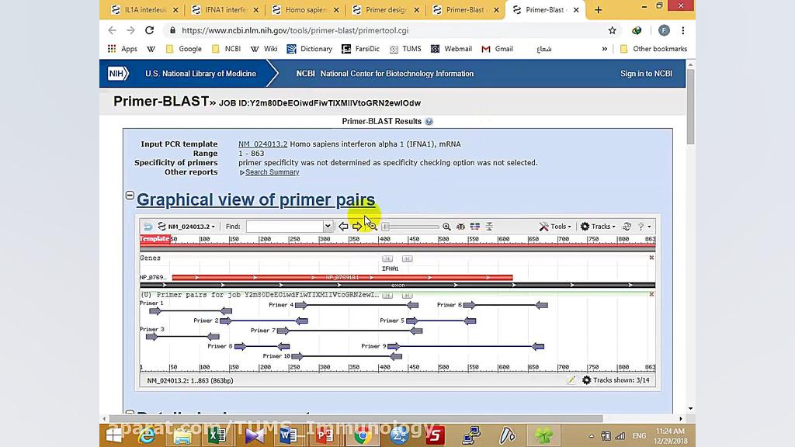Viewport: 795px width, 447px height.
Task: Open File Explorer from the taskbar
Action: click(182, 435)
